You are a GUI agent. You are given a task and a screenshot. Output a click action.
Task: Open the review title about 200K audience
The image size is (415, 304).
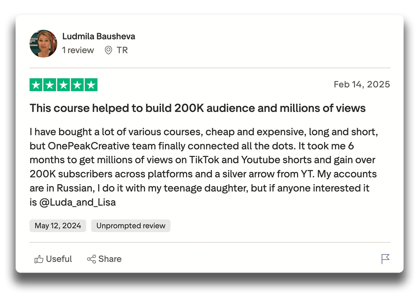coord(198,108)
